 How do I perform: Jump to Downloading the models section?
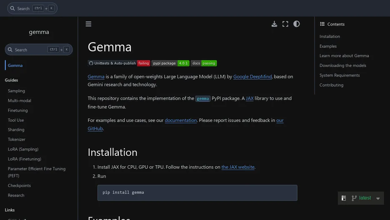[343, 65]
